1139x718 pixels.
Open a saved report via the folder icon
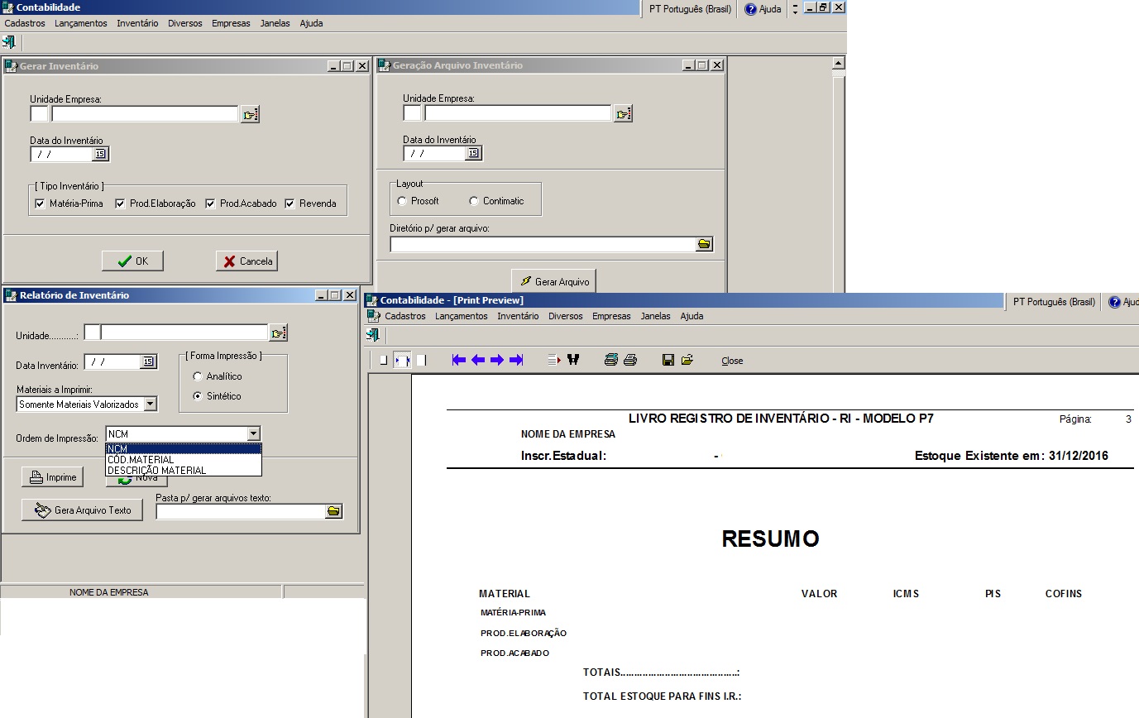tap(687, 359)
